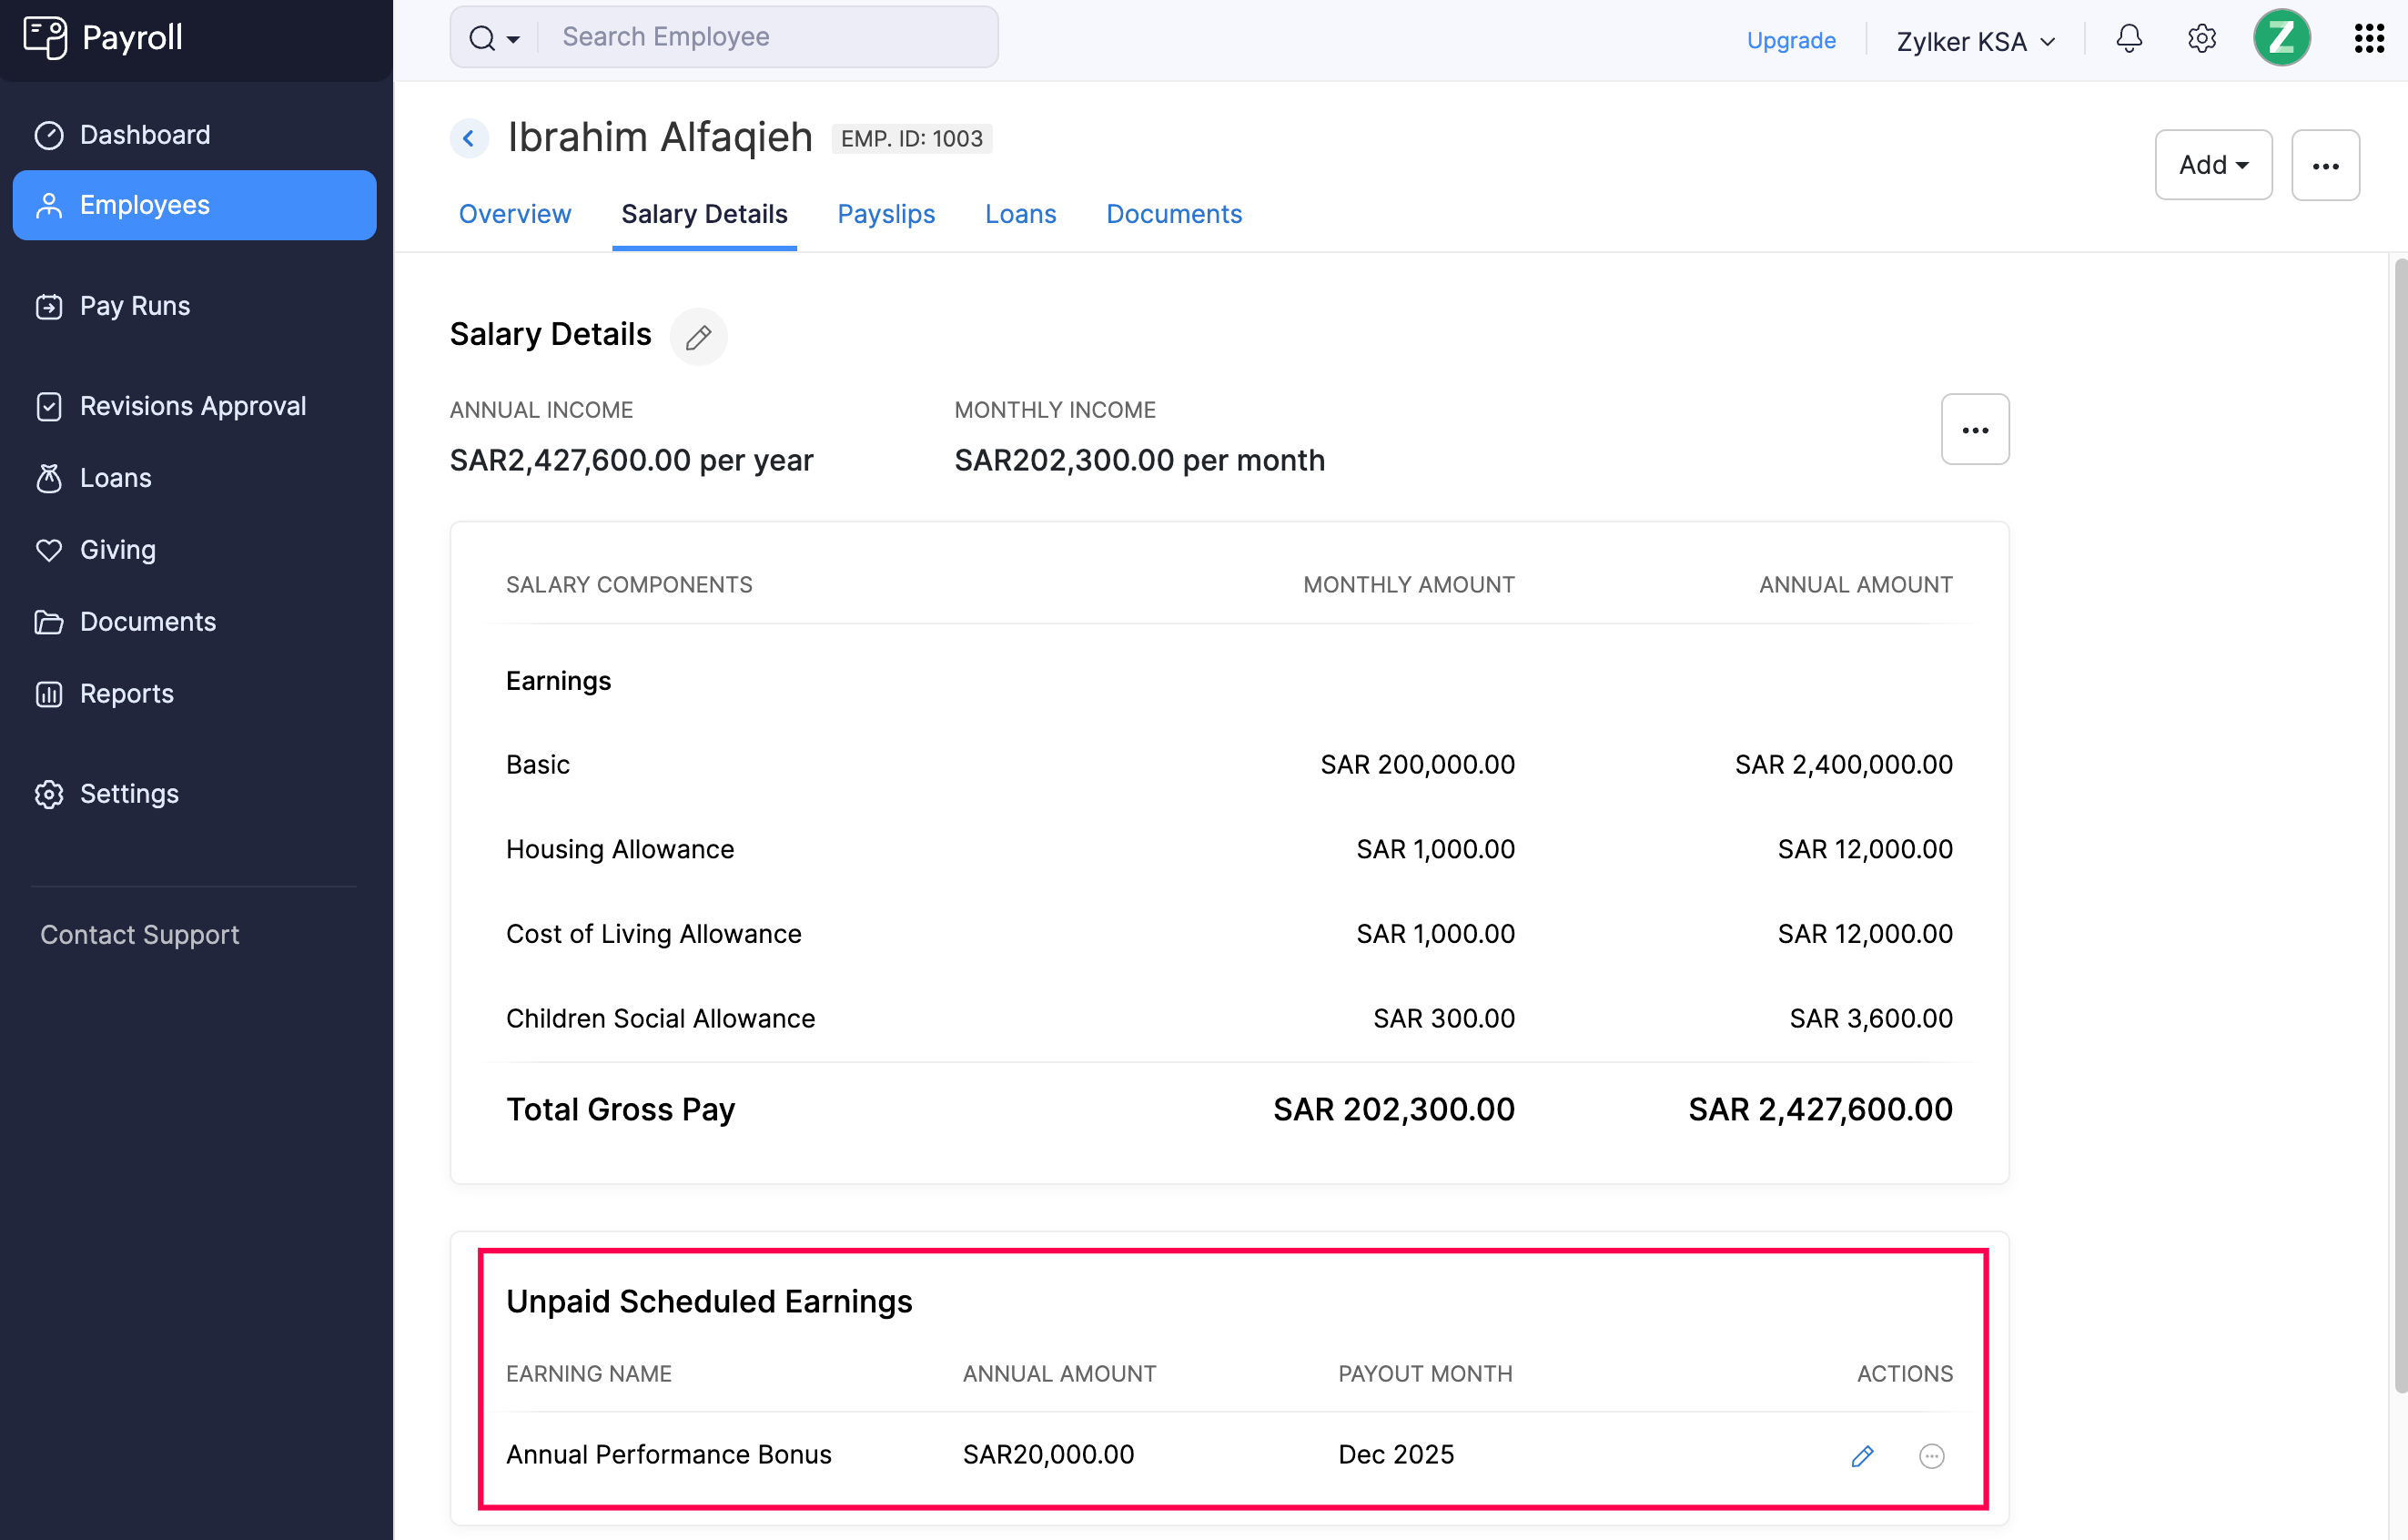The height and width of the screenshot is (1540, 2408).
Task: Click the Contact Support link
Action: pos(140,934)
